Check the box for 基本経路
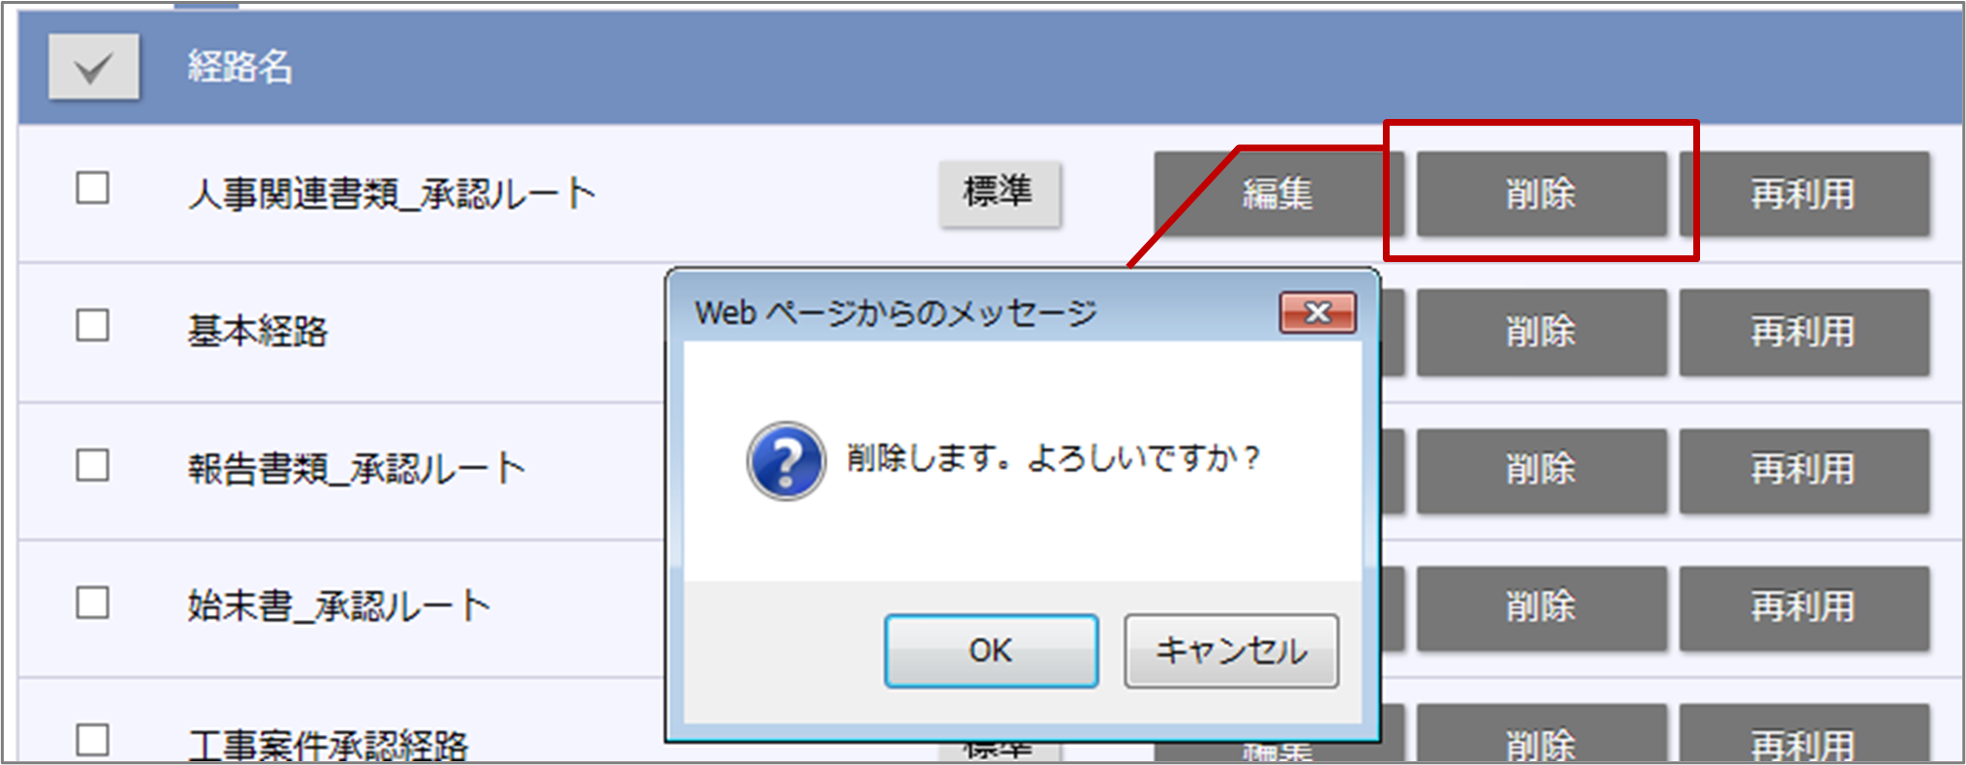This screenshot has height=765, width=1966. [x=93, y=326]
